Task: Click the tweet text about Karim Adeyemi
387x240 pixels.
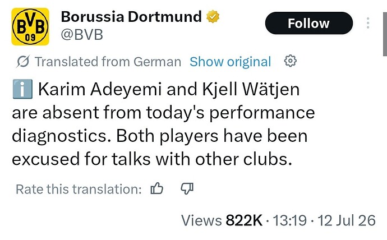Action: coord(163,124)
